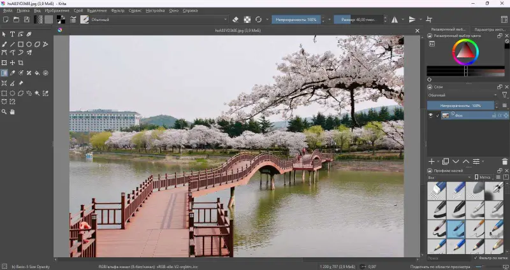Hide the Фон layer via eye icon
510x270 pixels.
click(x=431, y=115)
